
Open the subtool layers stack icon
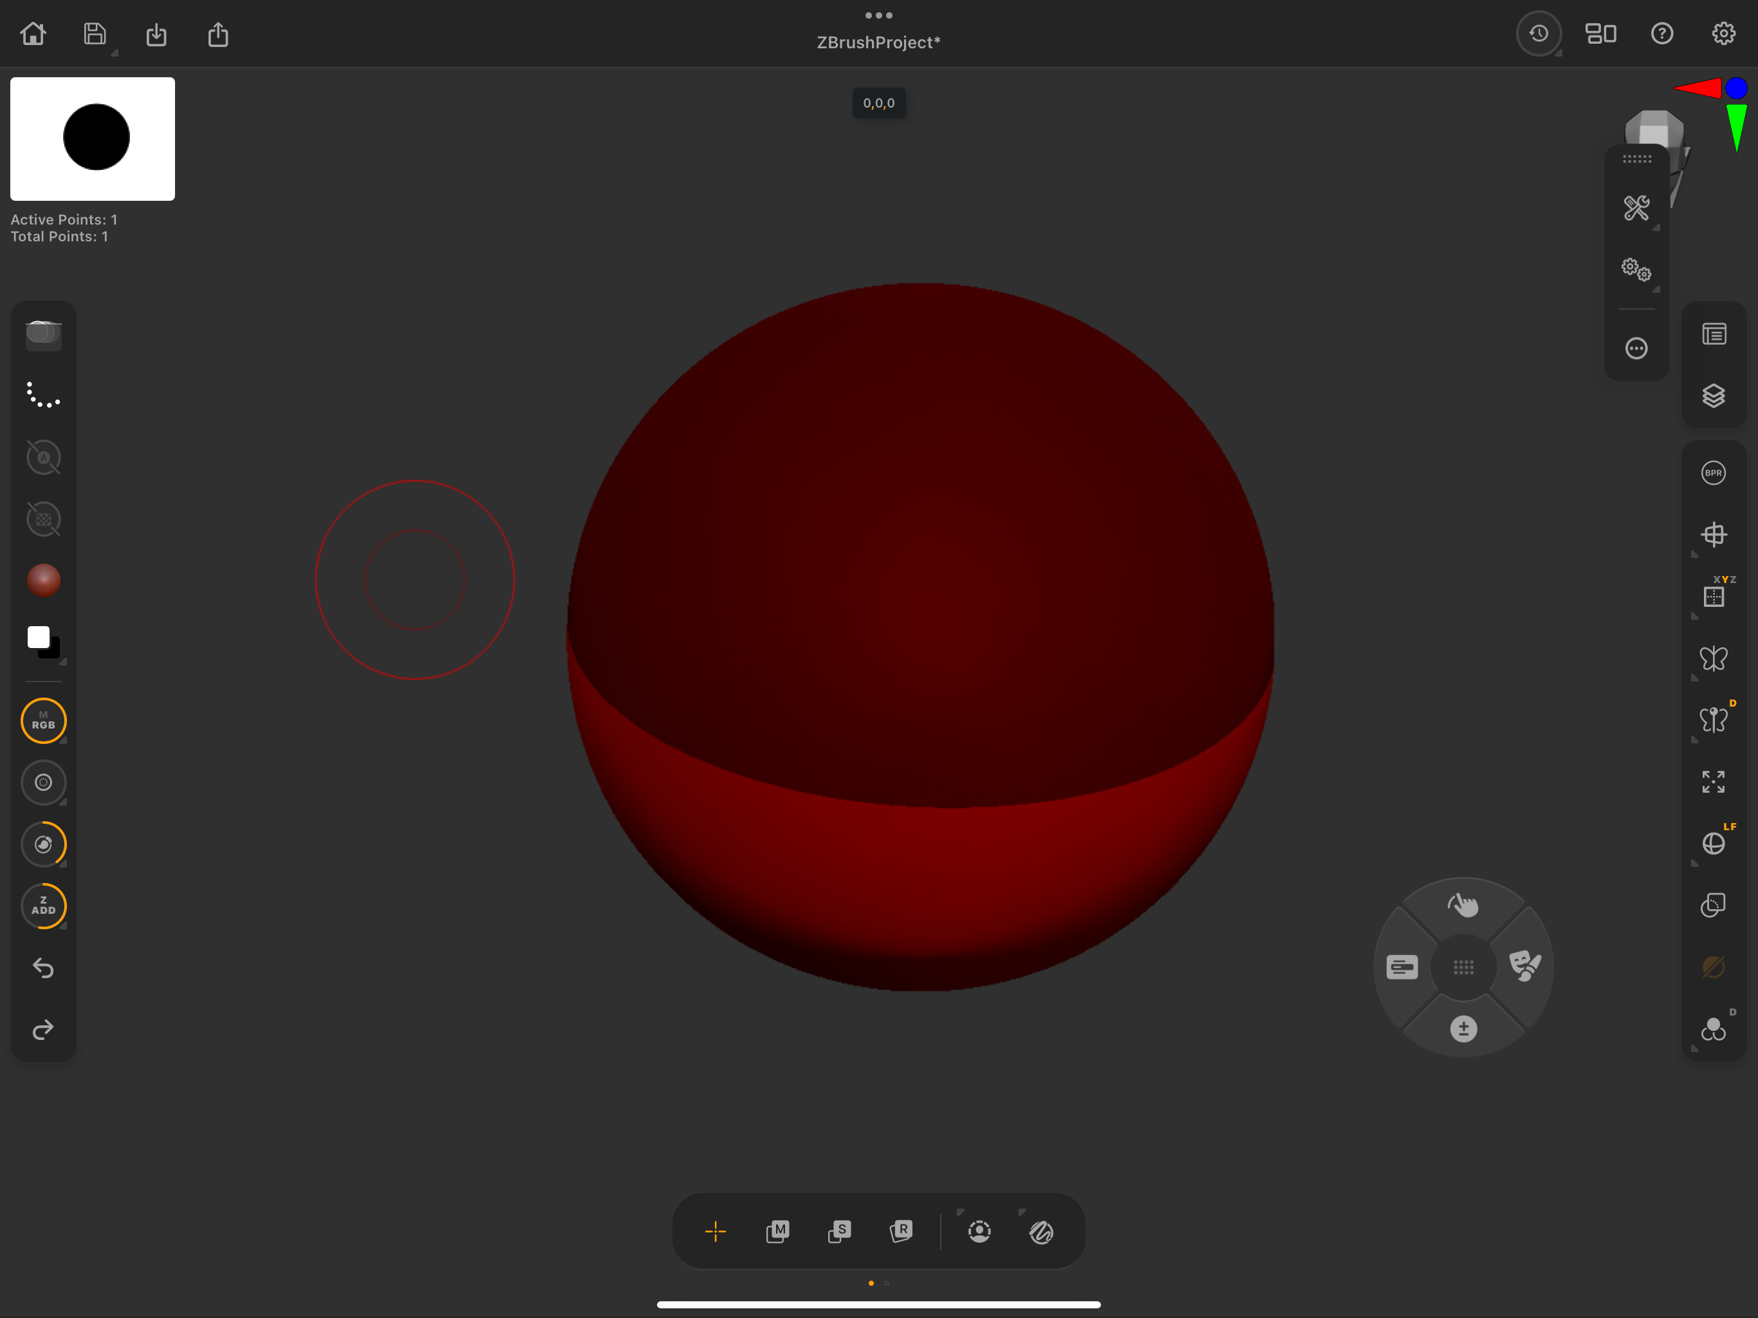(1714, 396)
